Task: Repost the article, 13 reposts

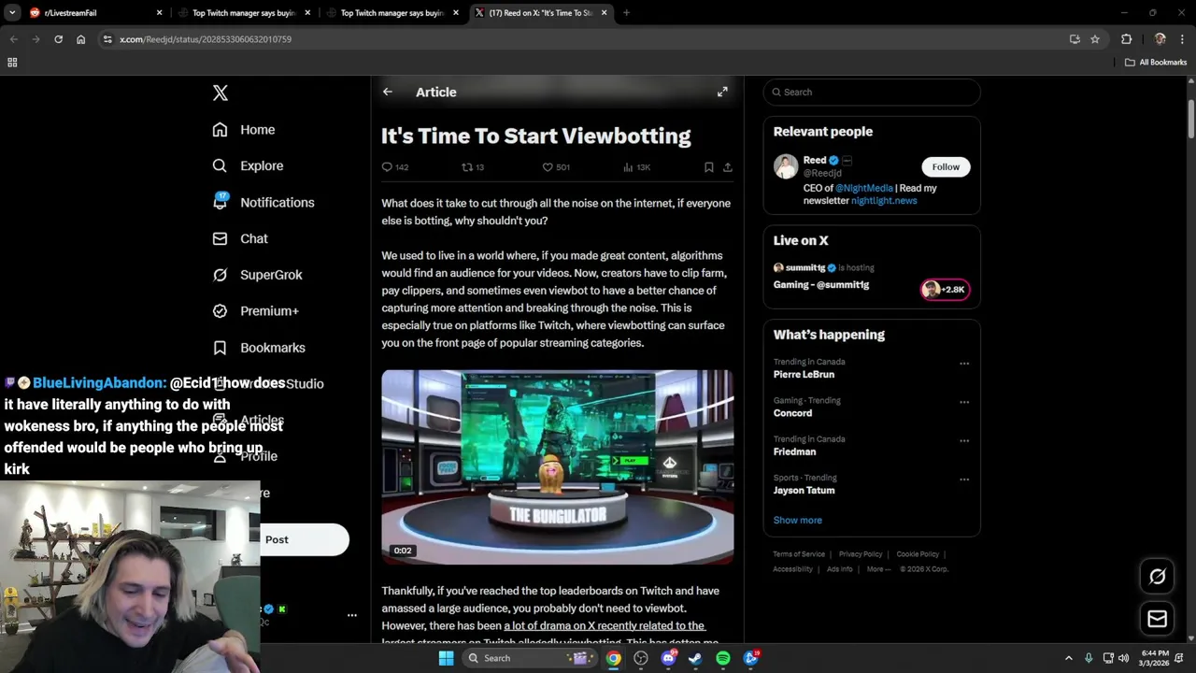Action: [474, 167]
